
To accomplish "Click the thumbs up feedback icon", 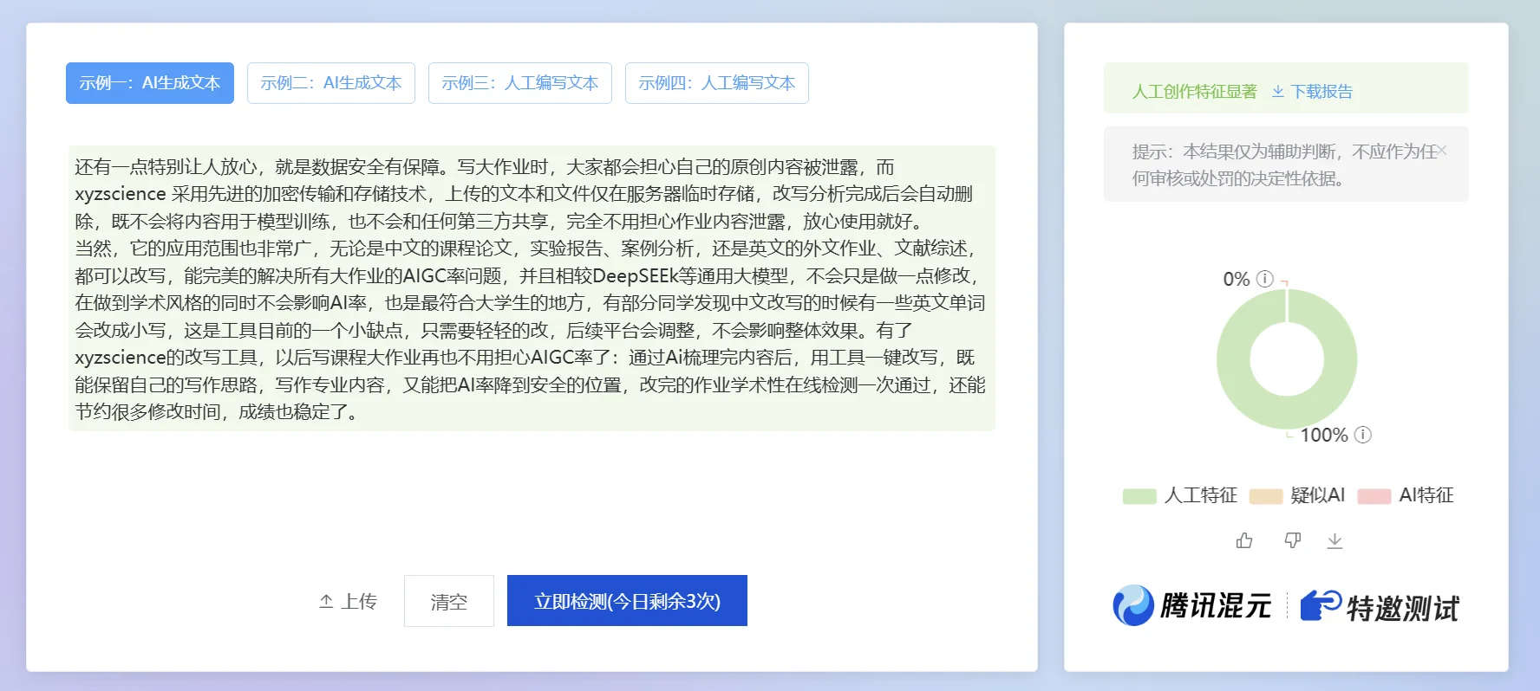I will point(1244,540).
